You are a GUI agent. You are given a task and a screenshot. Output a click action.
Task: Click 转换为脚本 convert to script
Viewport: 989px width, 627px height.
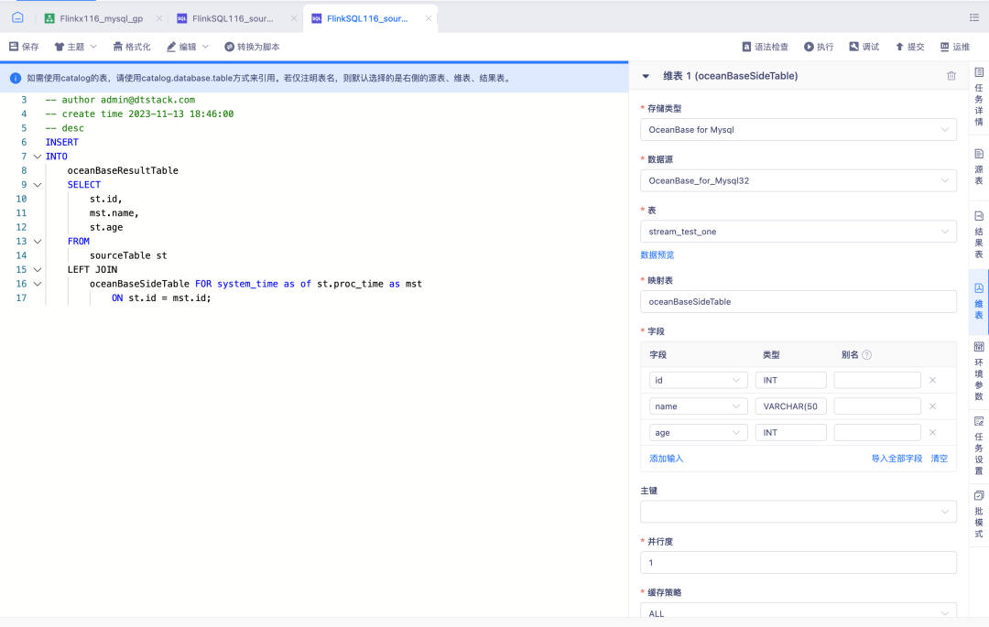coord(253,47)
